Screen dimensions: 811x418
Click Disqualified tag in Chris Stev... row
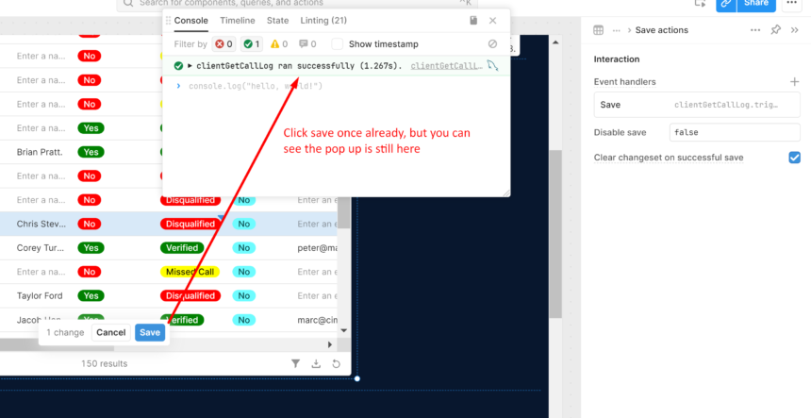pyautogui.click(x=190, y=224)
